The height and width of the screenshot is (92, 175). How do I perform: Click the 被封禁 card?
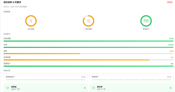coord(131,88)
